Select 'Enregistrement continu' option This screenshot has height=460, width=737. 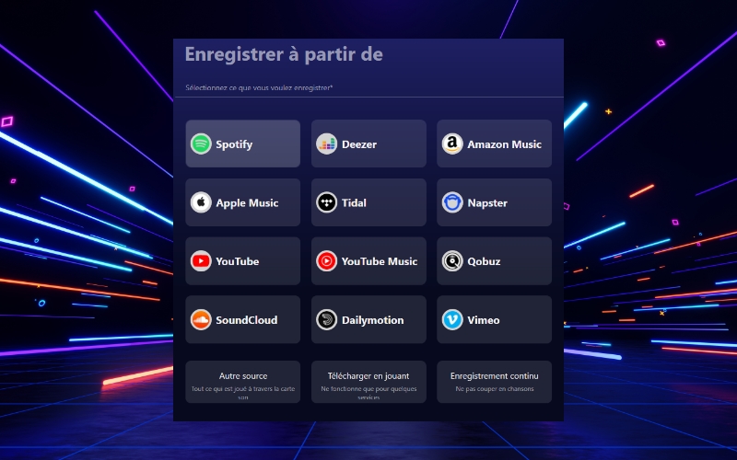click(x=494, y=382)
